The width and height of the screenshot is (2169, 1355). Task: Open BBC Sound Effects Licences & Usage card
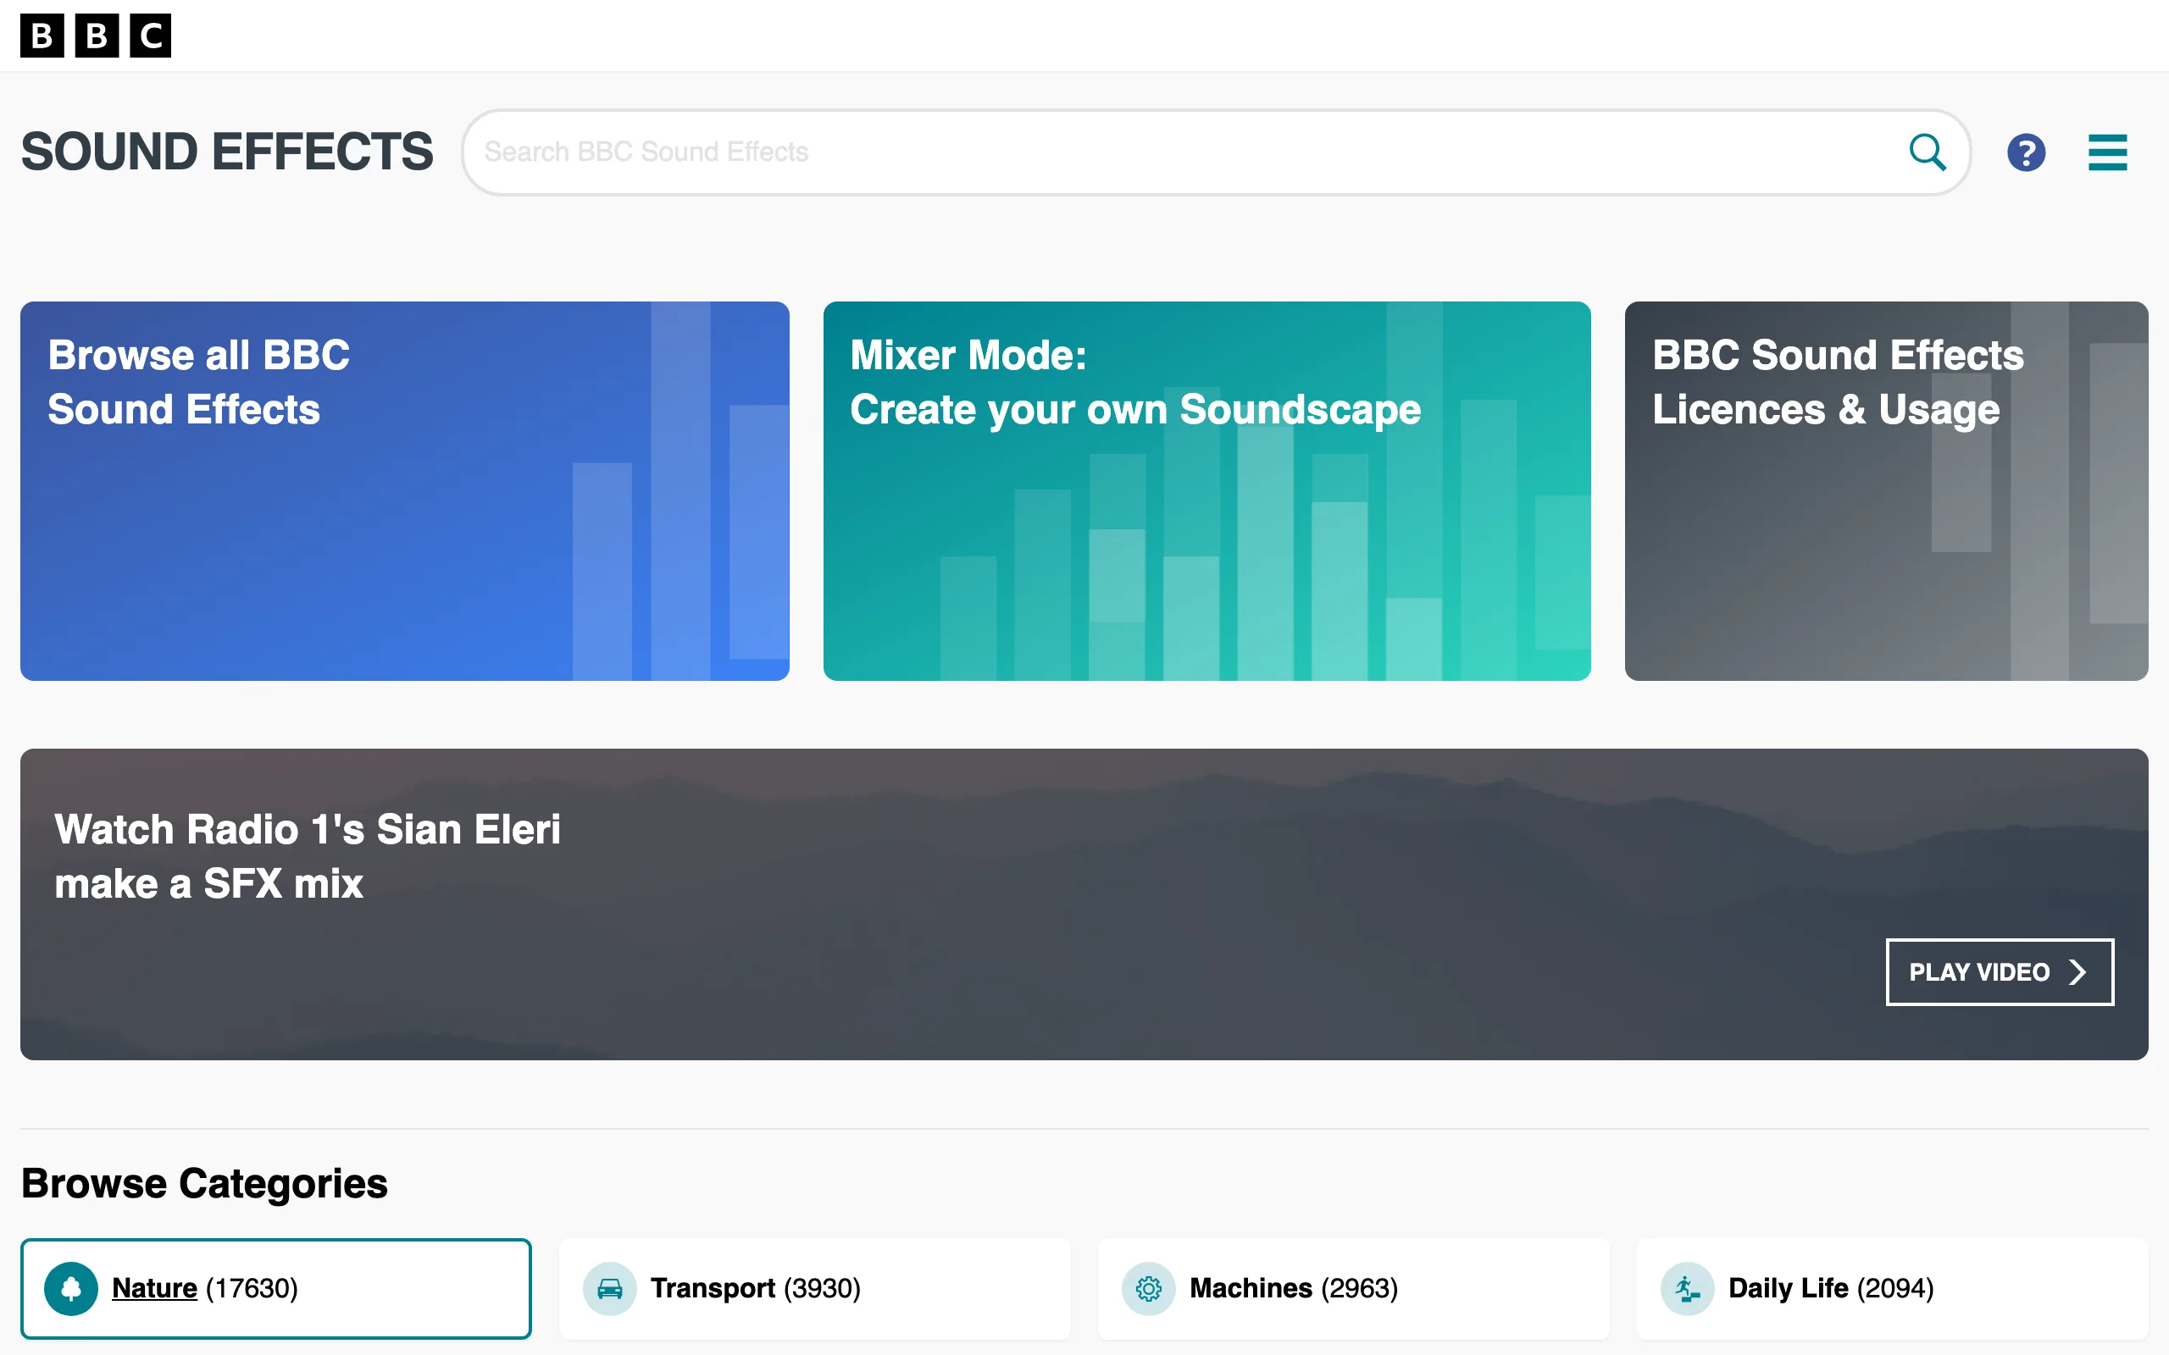pyautogui.click(x=1886, y=491)
